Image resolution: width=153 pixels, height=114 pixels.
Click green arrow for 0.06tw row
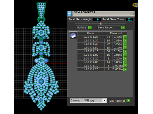125,55
